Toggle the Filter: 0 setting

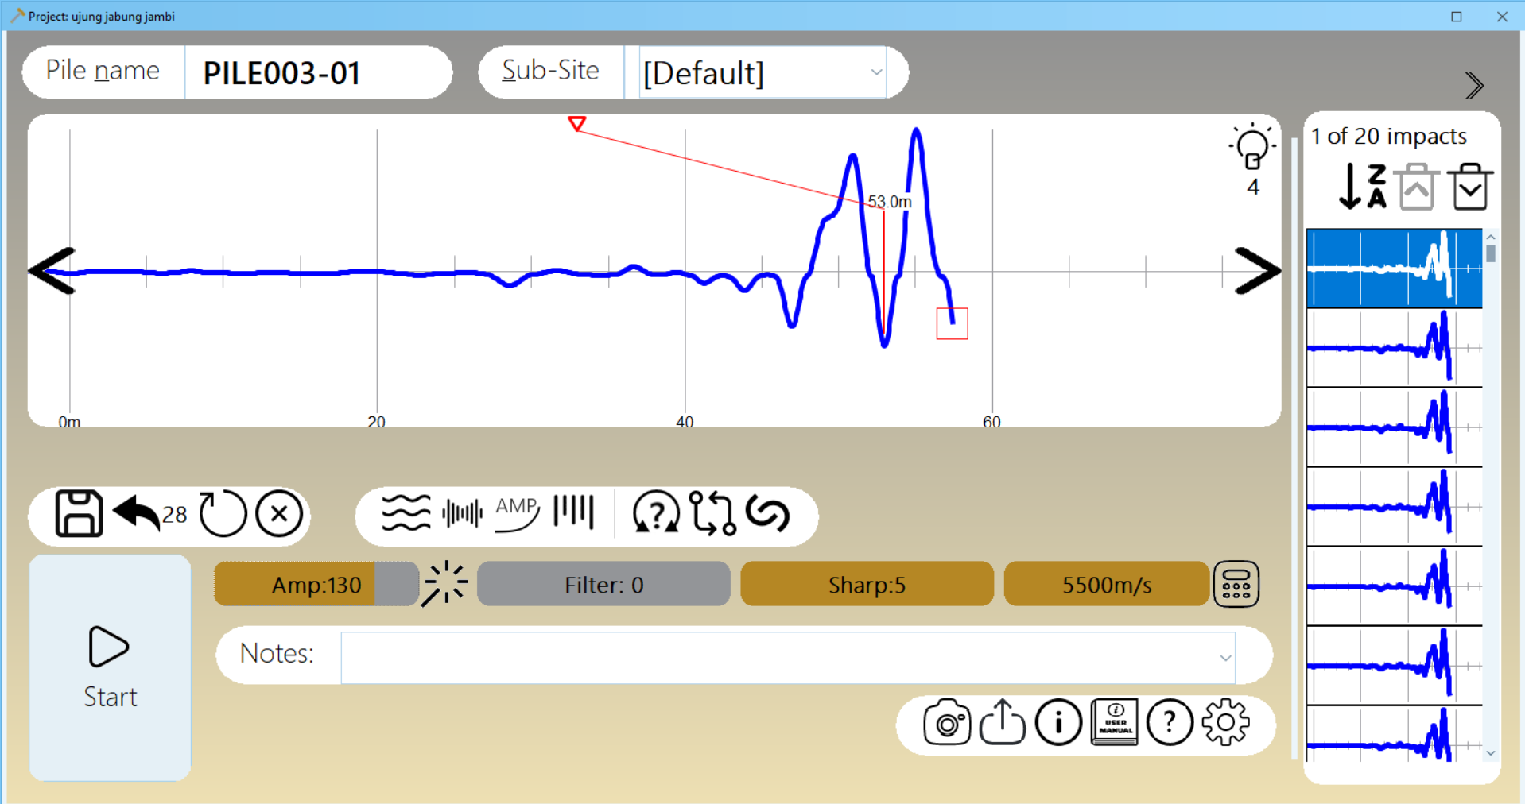pyautogui.click(x=603, y=585)
